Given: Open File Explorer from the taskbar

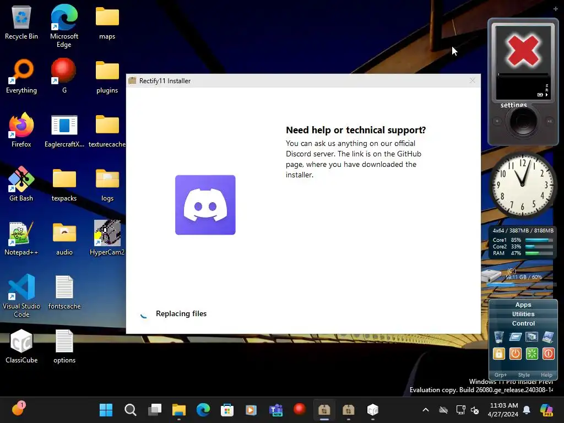Looking at the screenshot, I should pos(179,410).
